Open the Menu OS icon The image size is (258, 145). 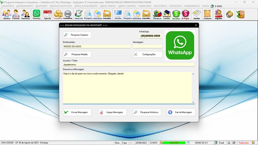point(79,15)
